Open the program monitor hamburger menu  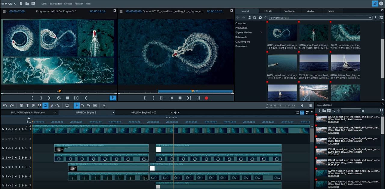click(x=4, y=11)
